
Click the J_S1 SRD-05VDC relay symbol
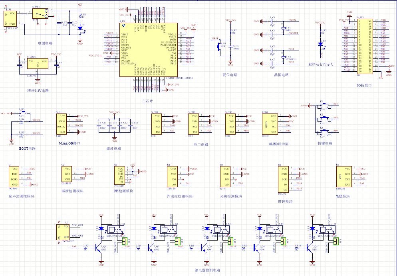(116, 229)
